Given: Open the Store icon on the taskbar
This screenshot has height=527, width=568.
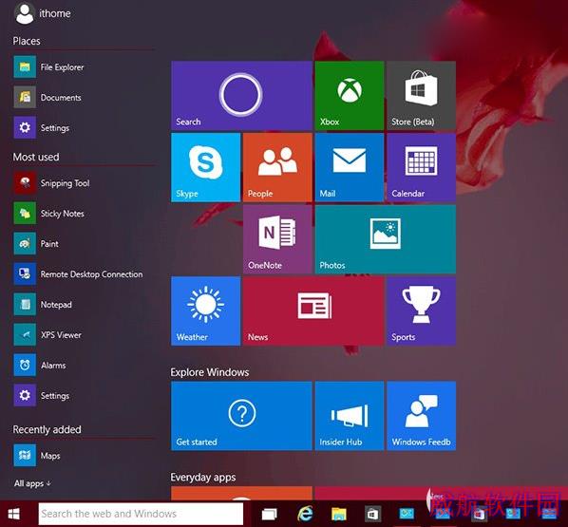Looking at the screenshot, I should pos(372,514).
